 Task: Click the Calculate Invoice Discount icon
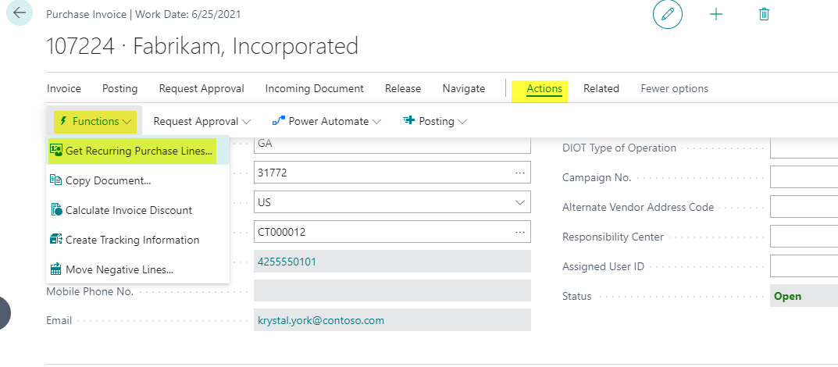(56, 210)
